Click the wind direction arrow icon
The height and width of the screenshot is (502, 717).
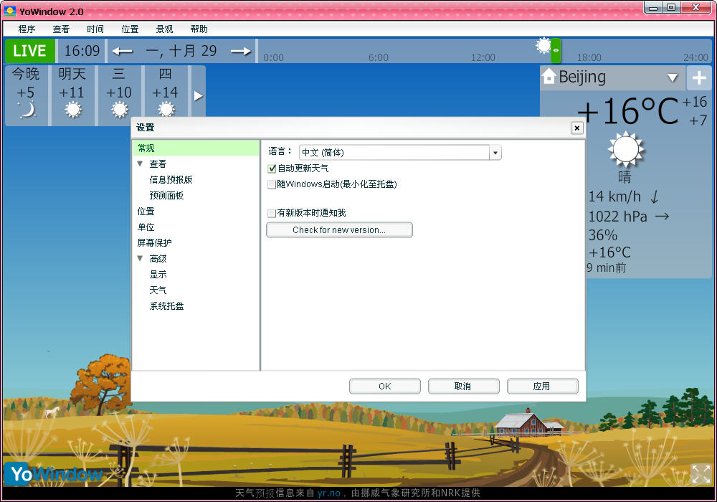pyautogui.click(x=655, y=197)
